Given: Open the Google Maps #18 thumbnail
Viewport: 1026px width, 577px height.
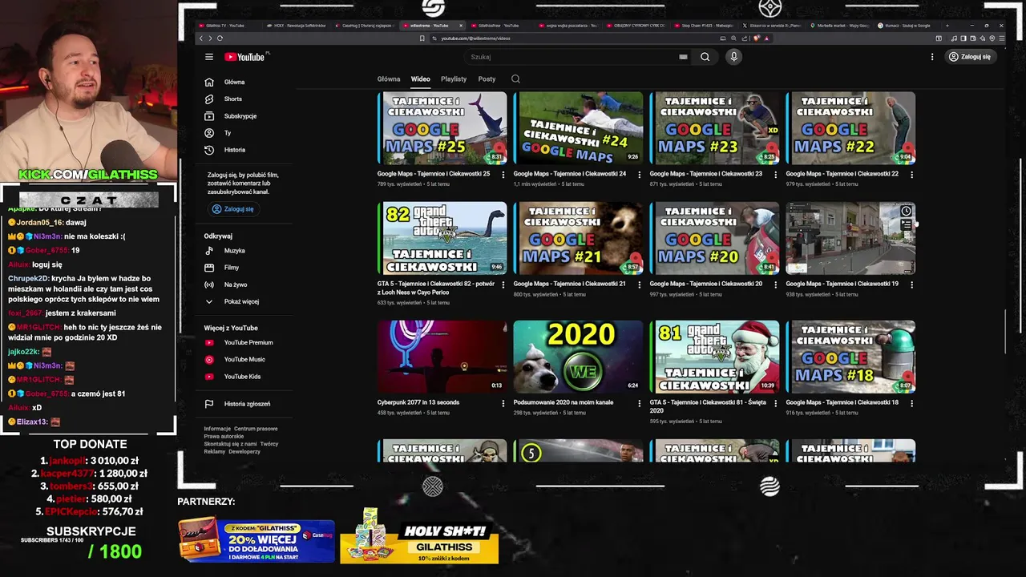Looking at the screenshot, I should click(x=850, y=357).
